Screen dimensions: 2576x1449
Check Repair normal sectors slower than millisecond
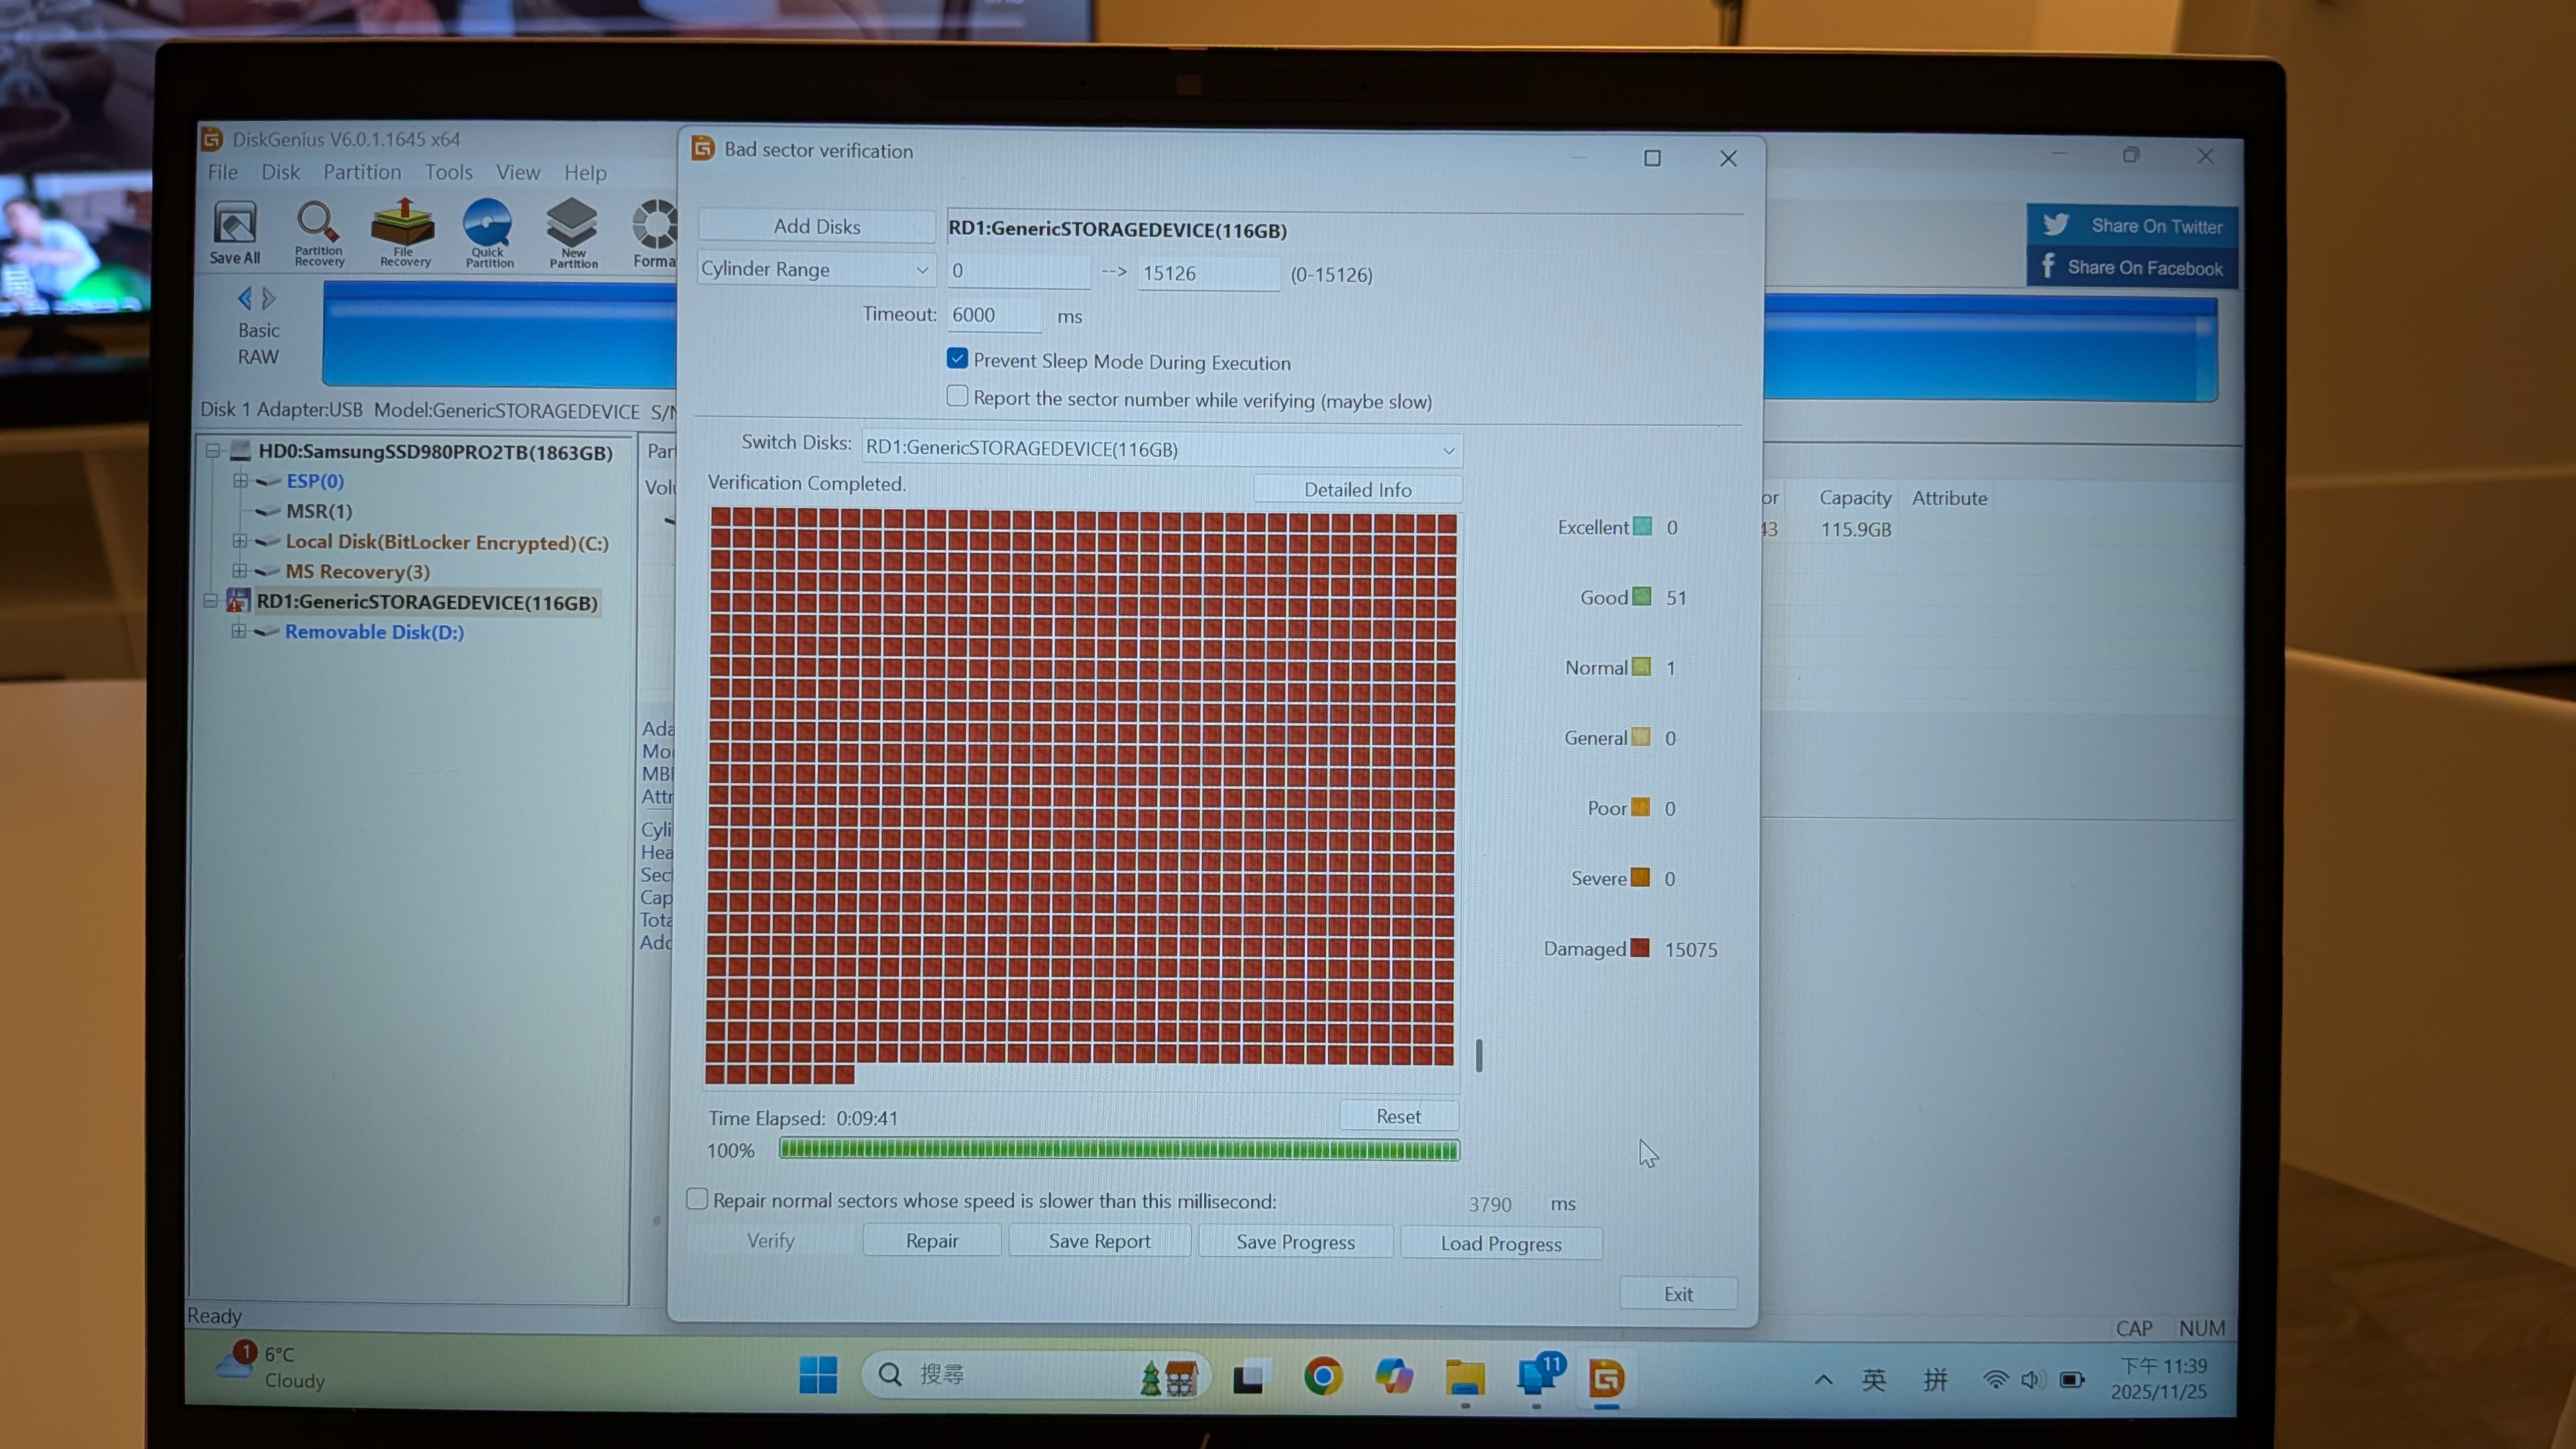697,1198
